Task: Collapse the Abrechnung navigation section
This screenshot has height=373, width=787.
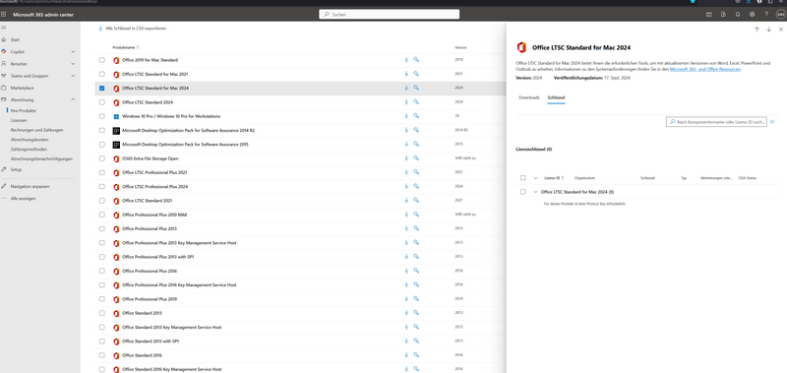Action: tap(73, 100)
